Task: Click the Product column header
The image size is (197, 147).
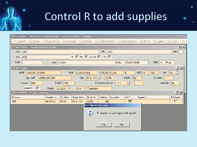Action: pos(28,97)
